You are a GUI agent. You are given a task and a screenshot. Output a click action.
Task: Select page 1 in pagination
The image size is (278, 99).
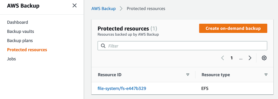click(x=232, y=58)
